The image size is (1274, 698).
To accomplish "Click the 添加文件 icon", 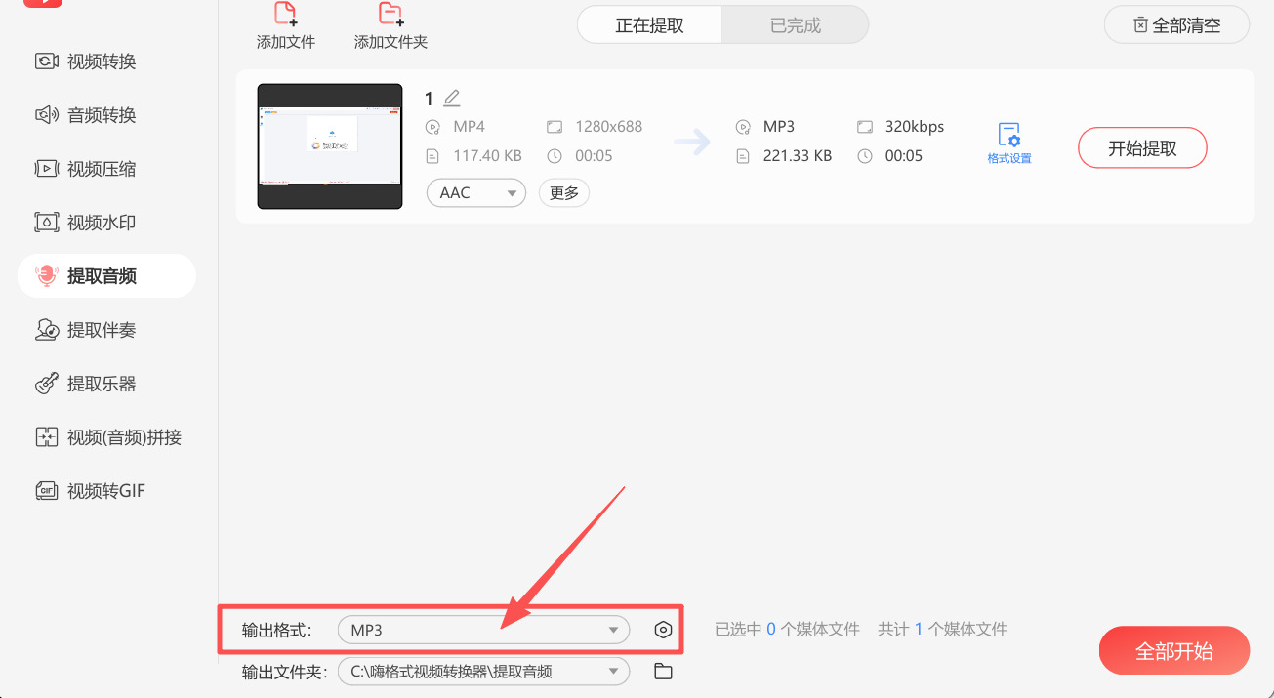I will [x=285, y=14].
